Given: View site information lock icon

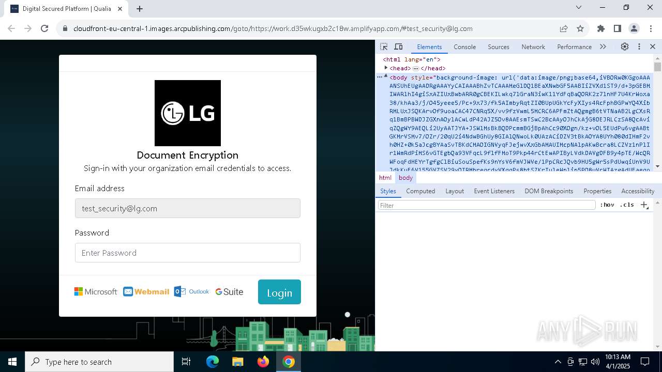Looking at the screenshot, I should tap(65, 28).
